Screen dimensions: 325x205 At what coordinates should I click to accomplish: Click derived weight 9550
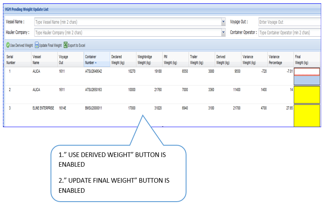point(237,71)
